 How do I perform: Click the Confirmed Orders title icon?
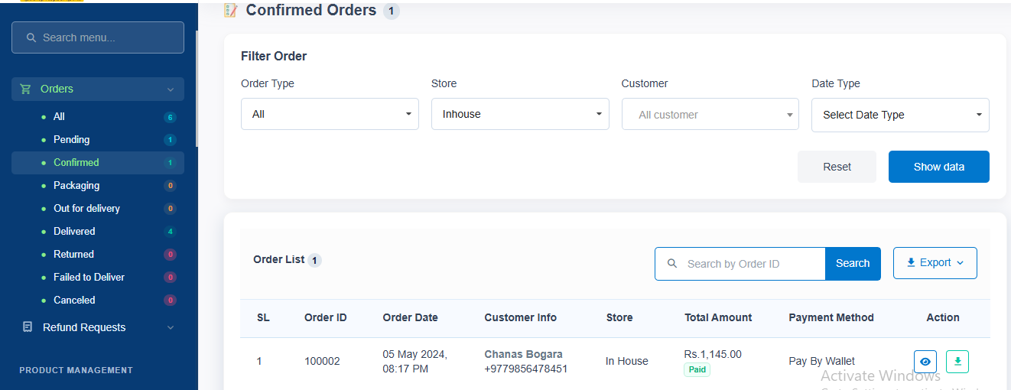230,11
